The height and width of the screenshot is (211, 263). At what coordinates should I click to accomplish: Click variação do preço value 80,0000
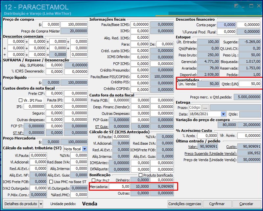coord(227,125)
